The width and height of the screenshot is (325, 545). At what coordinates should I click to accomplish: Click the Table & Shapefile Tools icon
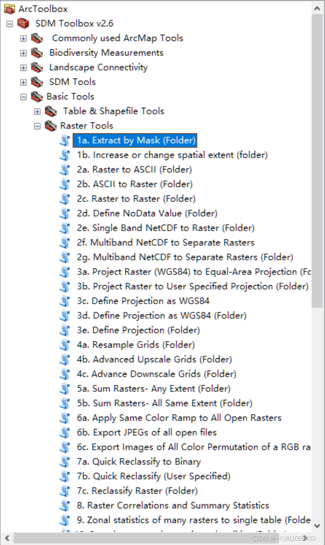click(x=51, y=111)
